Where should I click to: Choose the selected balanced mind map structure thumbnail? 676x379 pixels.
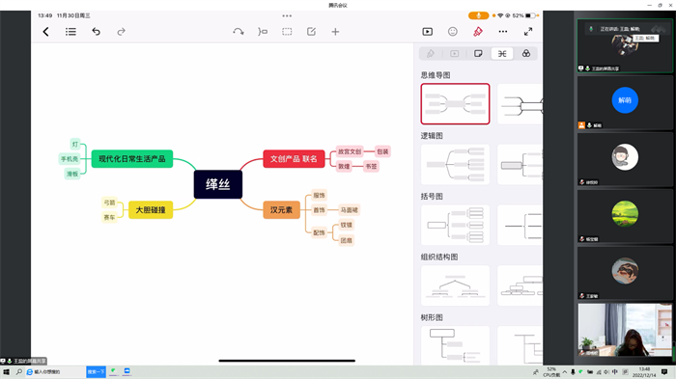point(455,104)
